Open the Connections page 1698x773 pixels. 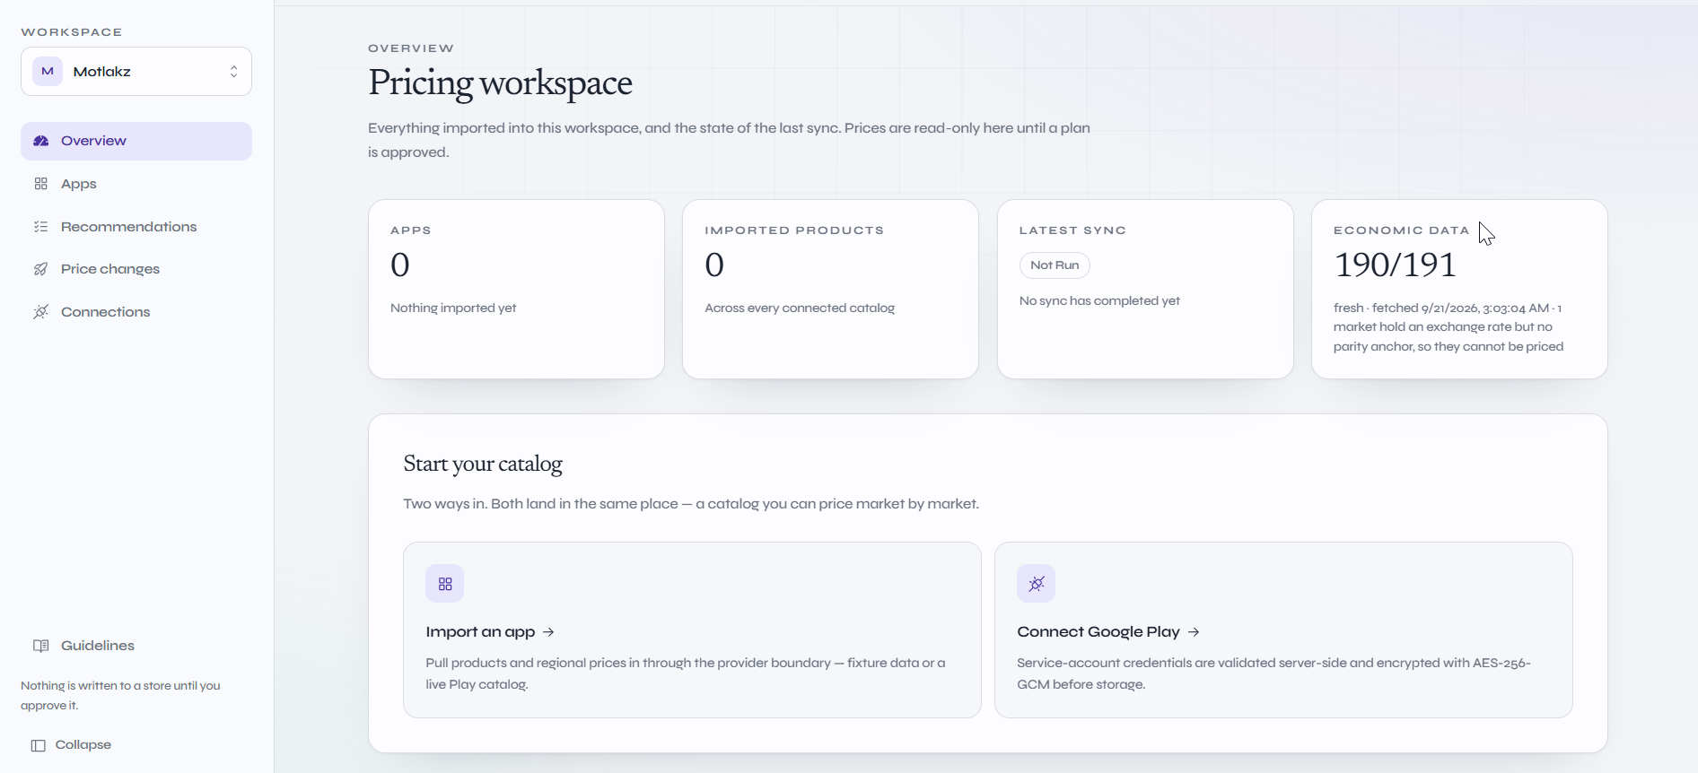tap(136, 312)
